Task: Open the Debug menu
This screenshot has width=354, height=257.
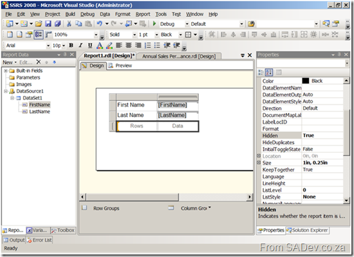Action: coord(88,14)
